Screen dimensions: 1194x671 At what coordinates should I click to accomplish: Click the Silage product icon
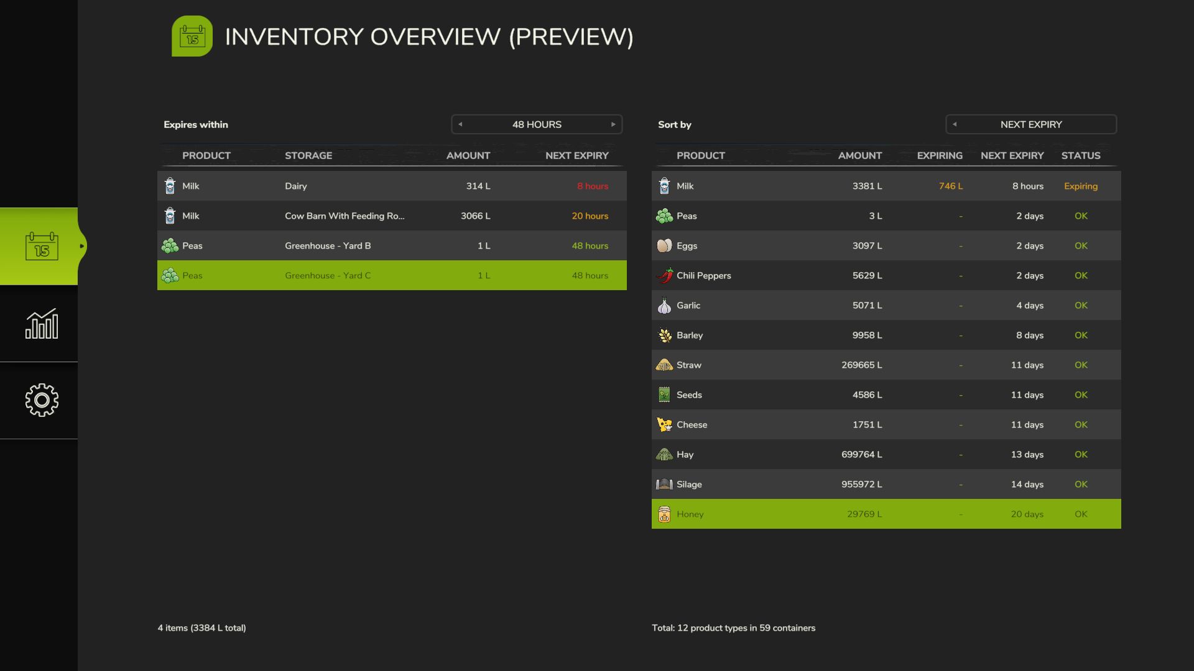664,484
